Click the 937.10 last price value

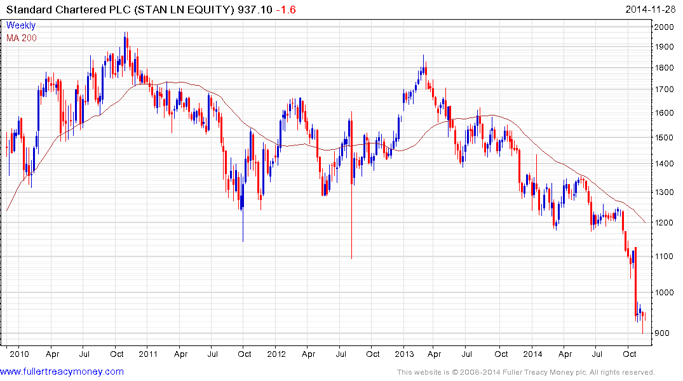[255, 10]
